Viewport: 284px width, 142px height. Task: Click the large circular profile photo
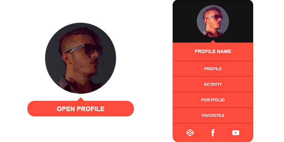pyautogui.click(x=81, y=58)
